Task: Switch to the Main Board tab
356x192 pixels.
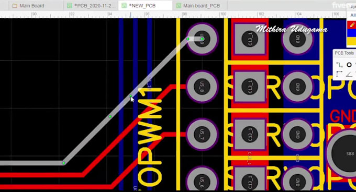Action: [28, 6]
